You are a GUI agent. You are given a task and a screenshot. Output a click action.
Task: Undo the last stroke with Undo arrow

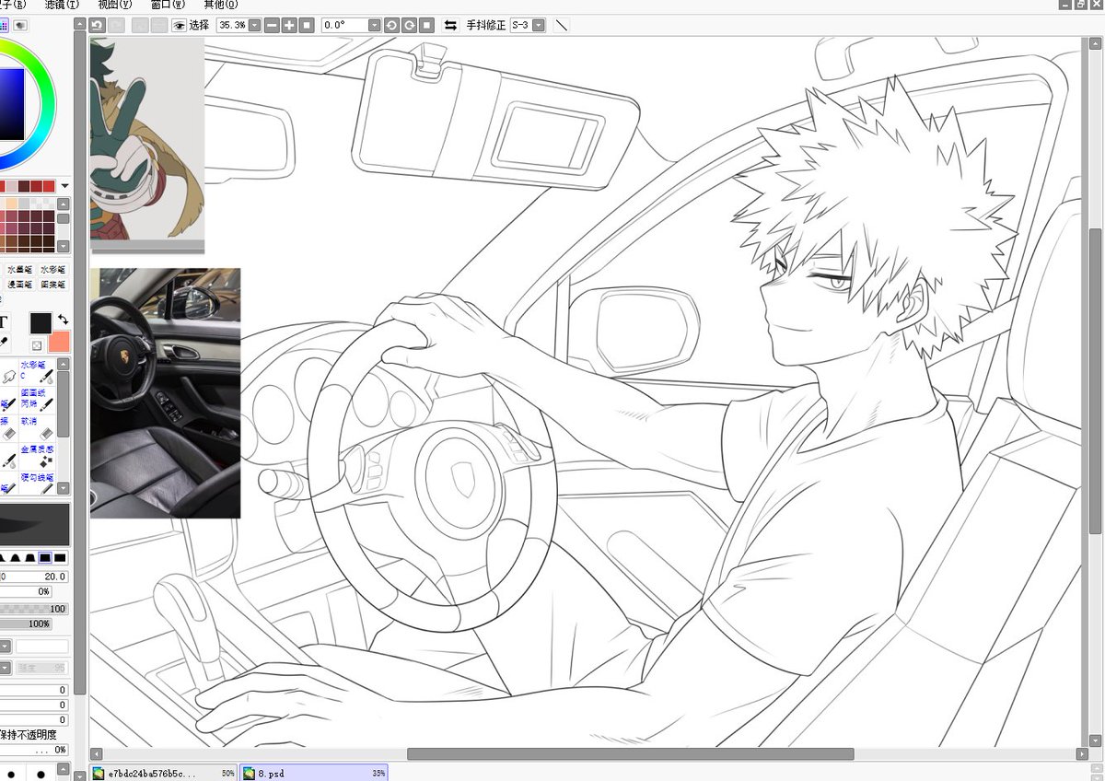coord(98,25)
